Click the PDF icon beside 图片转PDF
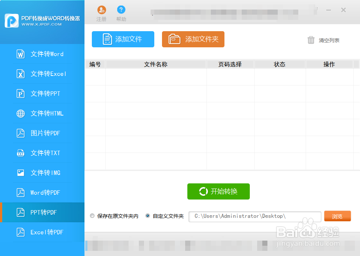The width and height of the screenshot is (360, 256). pos(21,133)
